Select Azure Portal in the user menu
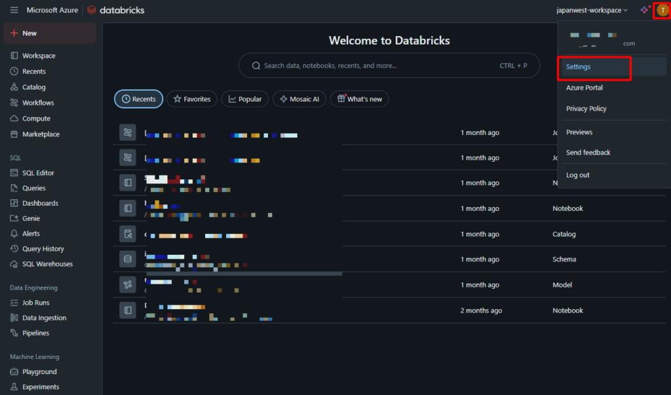 point(584,88)
